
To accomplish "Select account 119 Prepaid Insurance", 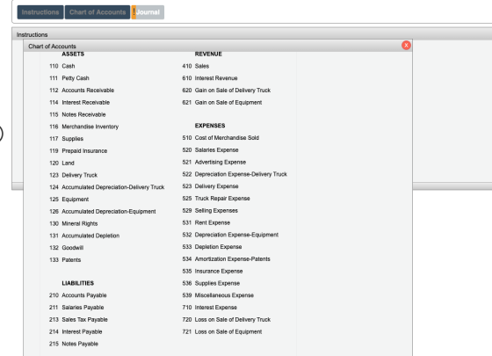I will click(78, 150).
